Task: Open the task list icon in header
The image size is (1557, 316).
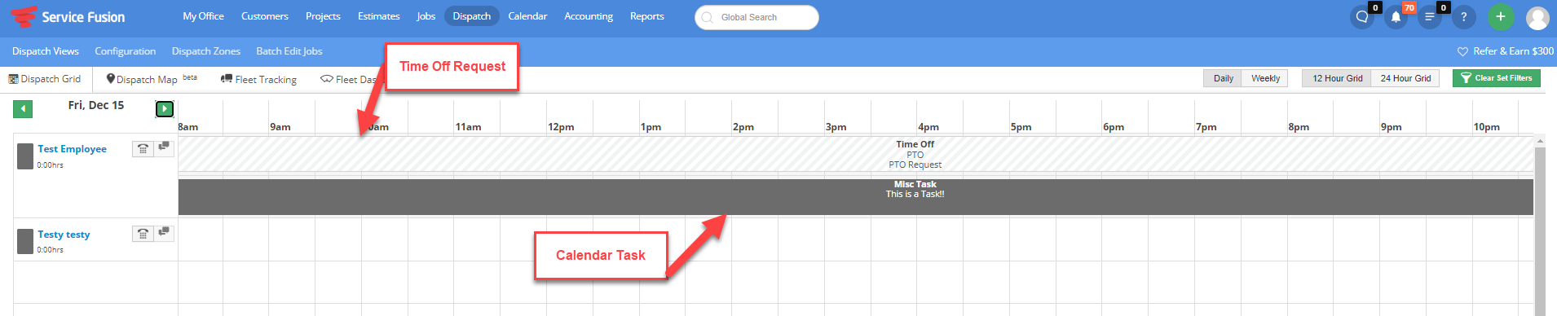Action: pos(1429,17)
